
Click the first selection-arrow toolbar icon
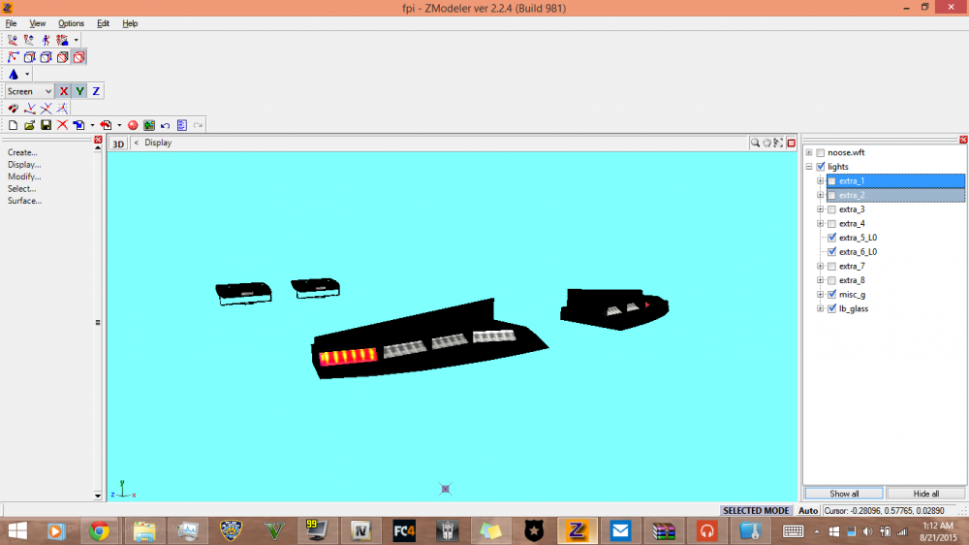(13, 40)
